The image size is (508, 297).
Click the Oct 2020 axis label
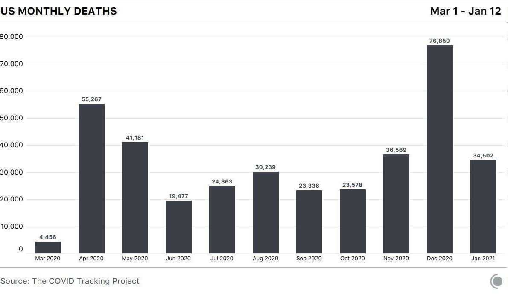pyautogui.click(x=353, y=259)
